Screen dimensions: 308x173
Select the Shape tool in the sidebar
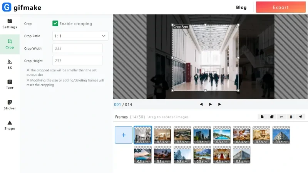coord(10,125)
